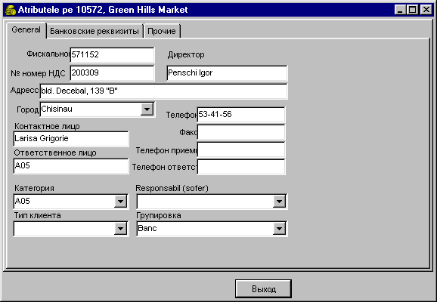Click the window title Atributele pe 10572
Screen dimensions: 437x302
[103, 10]
